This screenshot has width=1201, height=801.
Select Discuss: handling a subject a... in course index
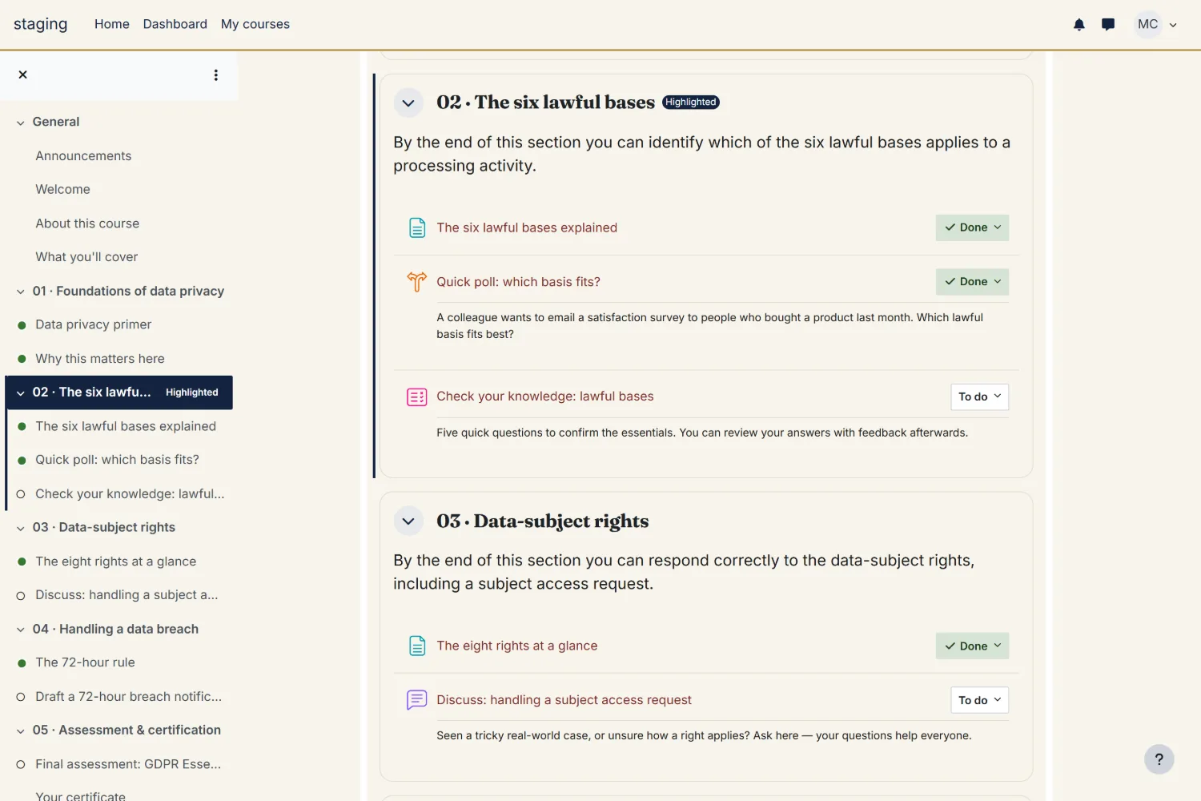pos(127,595)
